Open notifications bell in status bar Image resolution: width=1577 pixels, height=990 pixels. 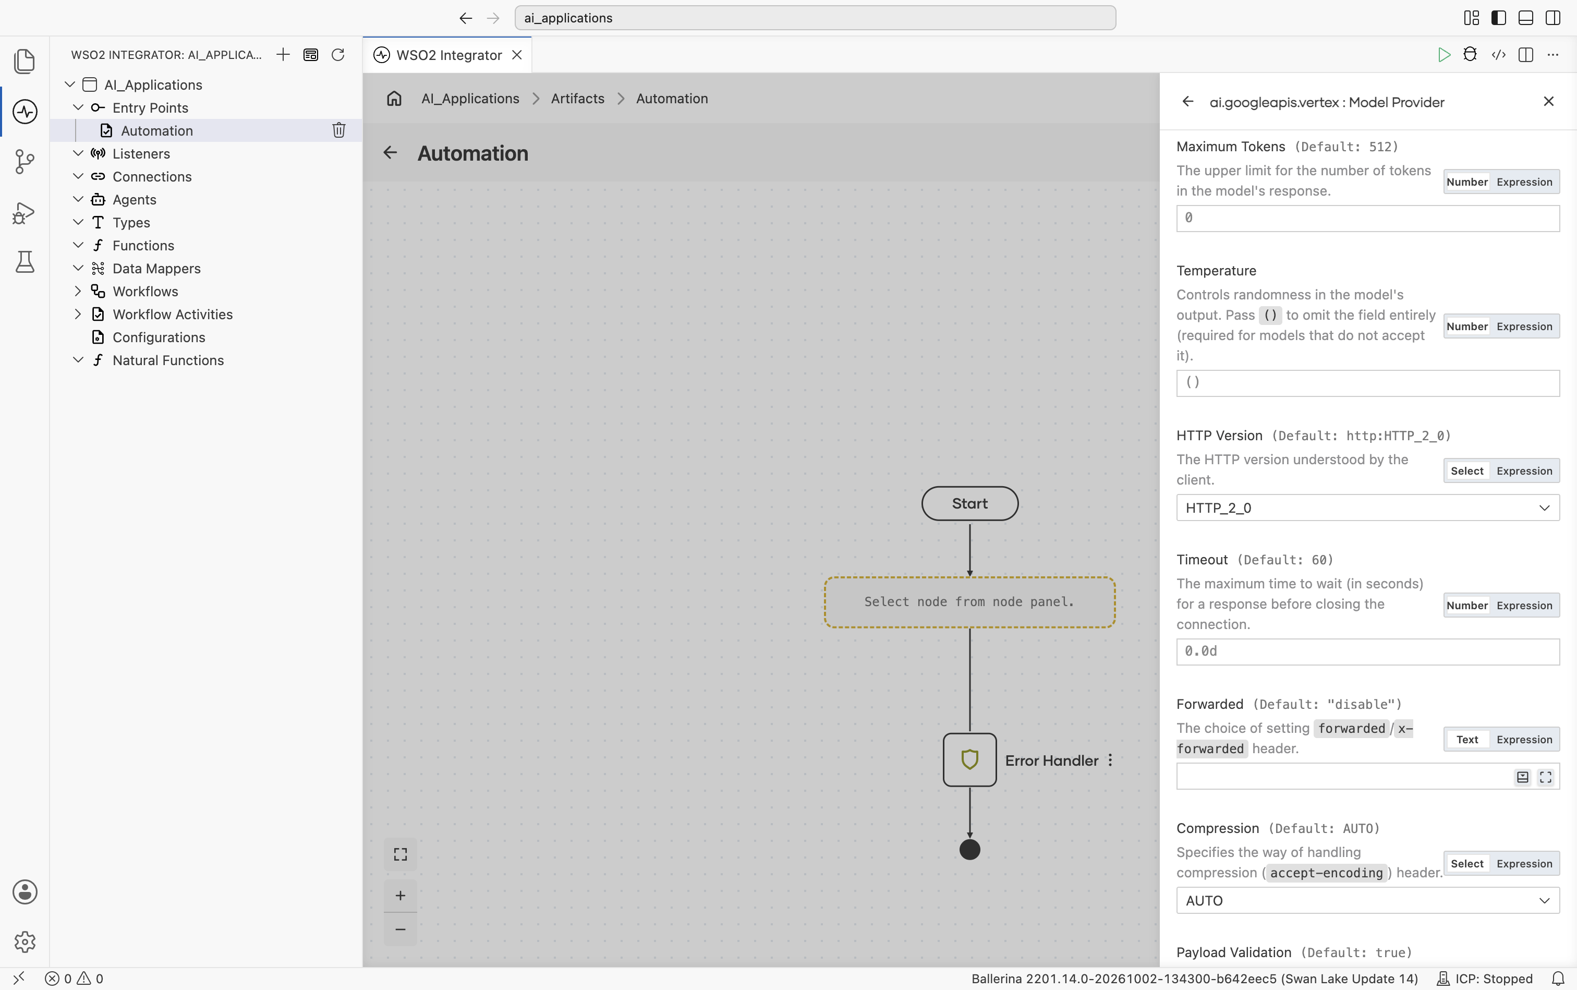(1558, 978)
